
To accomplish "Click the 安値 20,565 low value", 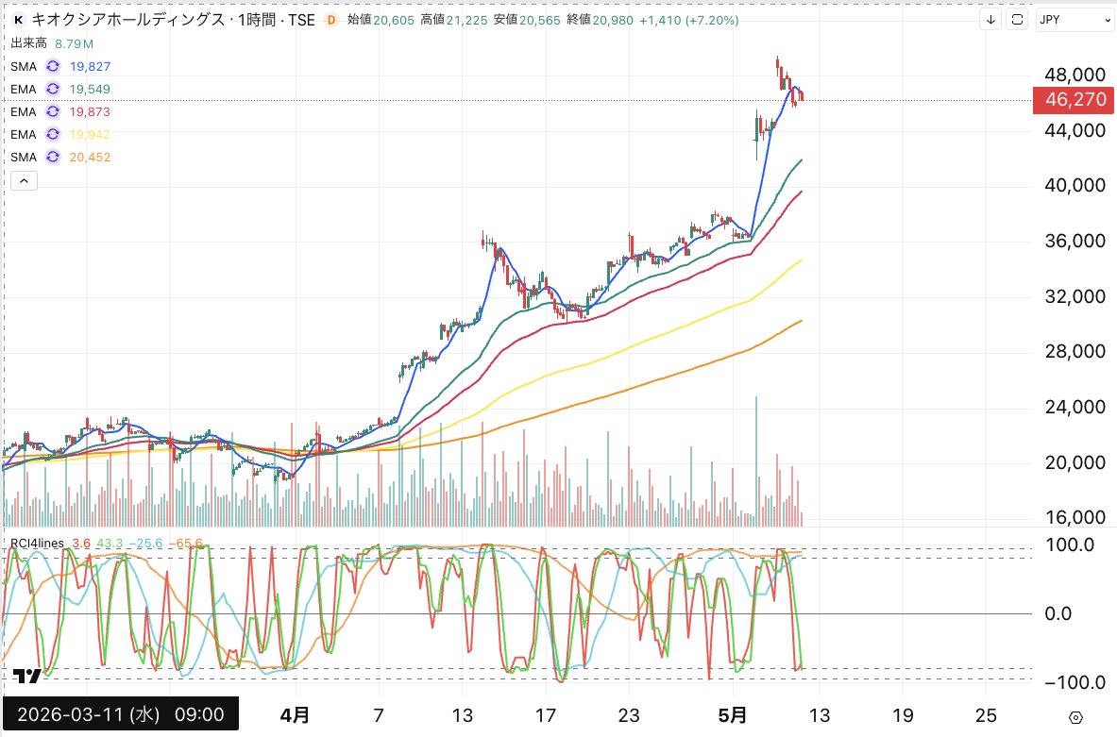I will pos(527,20).
